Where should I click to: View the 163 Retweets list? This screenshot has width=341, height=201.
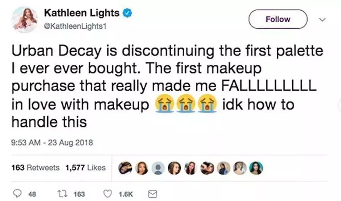pyautogui.click(x=36, y=167)
